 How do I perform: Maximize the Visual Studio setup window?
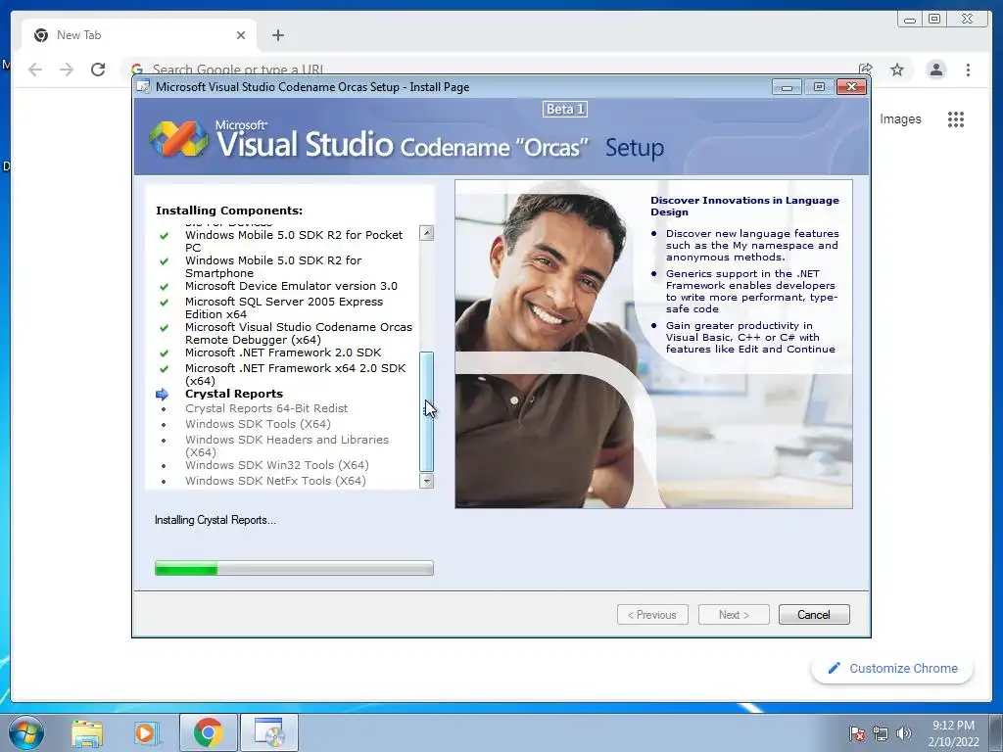[x=819, y=87]
